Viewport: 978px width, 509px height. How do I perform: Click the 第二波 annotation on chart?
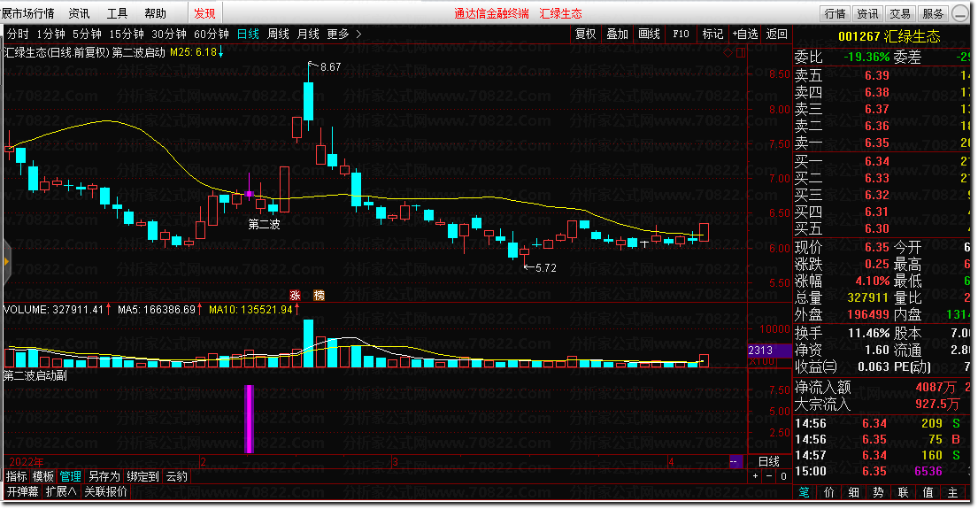[264, 224]
